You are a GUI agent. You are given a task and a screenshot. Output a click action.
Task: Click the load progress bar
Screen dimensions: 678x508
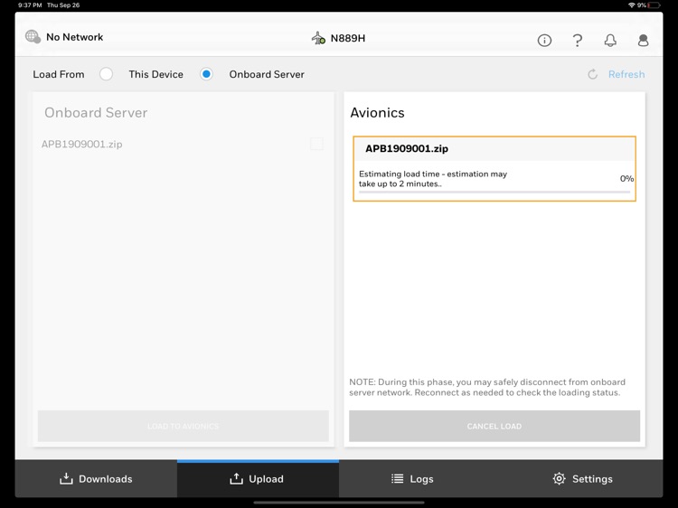[494, 192]
